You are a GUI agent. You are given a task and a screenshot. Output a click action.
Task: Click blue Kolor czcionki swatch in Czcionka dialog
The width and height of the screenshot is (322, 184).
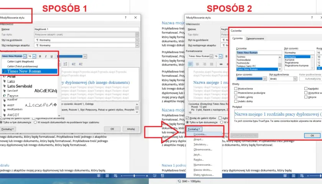click(x=250, y=79)
